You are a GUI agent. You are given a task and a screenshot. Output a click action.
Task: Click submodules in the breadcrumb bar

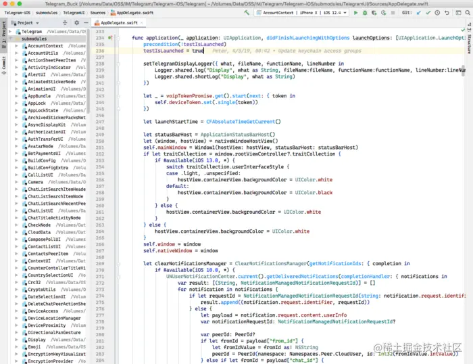pos(47,13)
